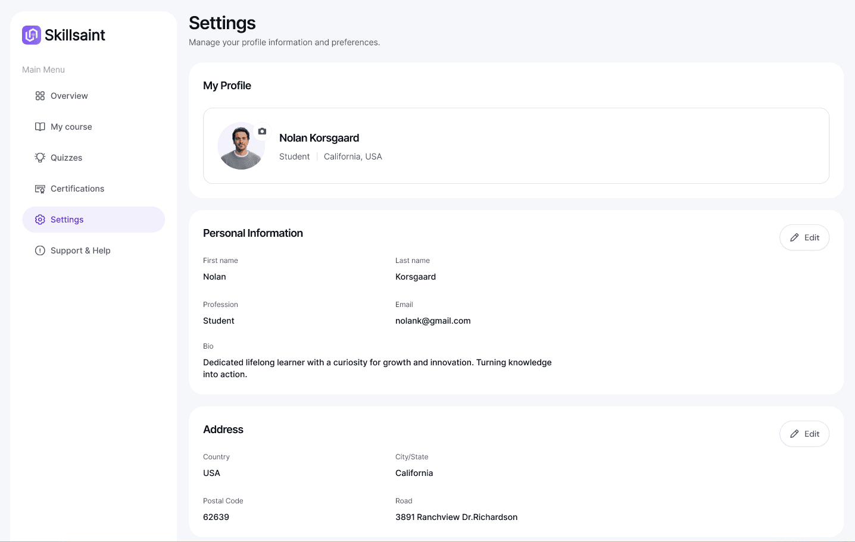Click the Certifications certificate icon
This screenshot has width=855, height=542.
[40, 189]
